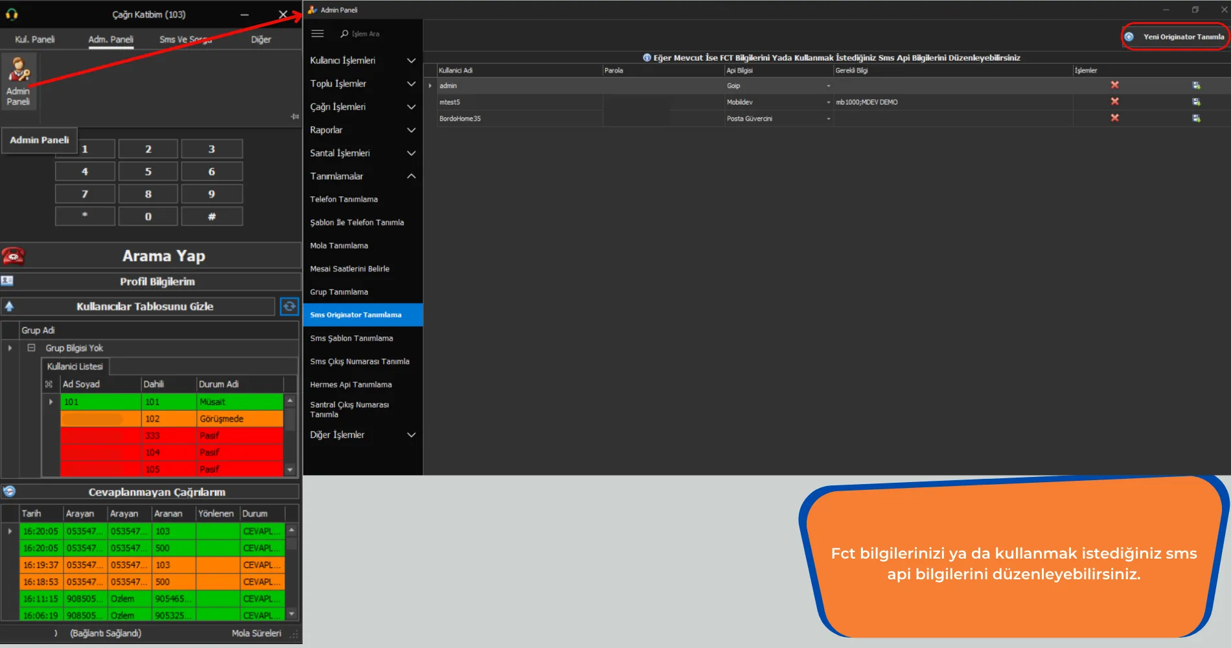Image resolution: width=1231 pixels, height=648 pixels.
Task: Open Posta Güvercini Api dropdown
Action: (x=828, y=119)
